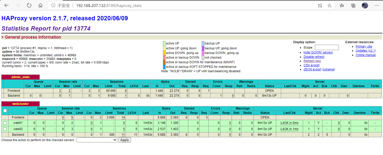This screenshot has height=155, width=383.
Task: Click the 6 000 session limit value
Action: pos(111,96)
